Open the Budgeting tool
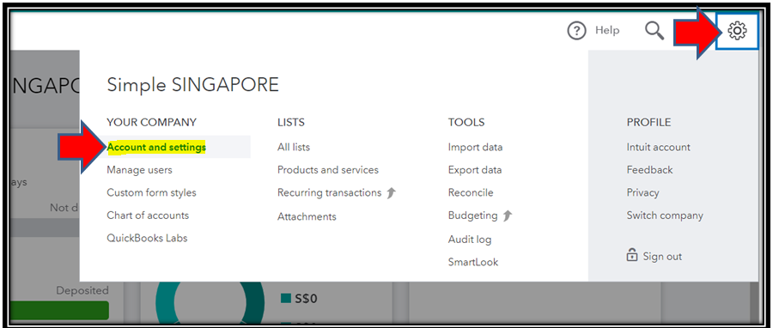779x328 pixels. (x=473, y=216)
